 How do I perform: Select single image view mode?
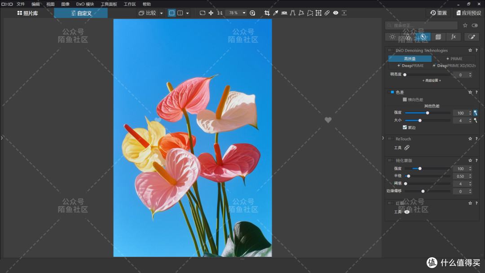pos(172,13)
